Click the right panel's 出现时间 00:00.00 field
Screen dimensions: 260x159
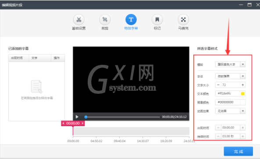pos(231,127)
